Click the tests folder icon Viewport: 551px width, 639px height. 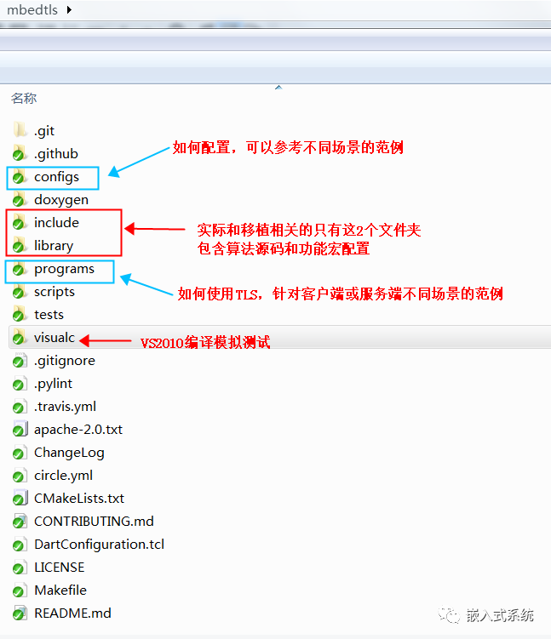pyautogui.click(x=20, y=315)
